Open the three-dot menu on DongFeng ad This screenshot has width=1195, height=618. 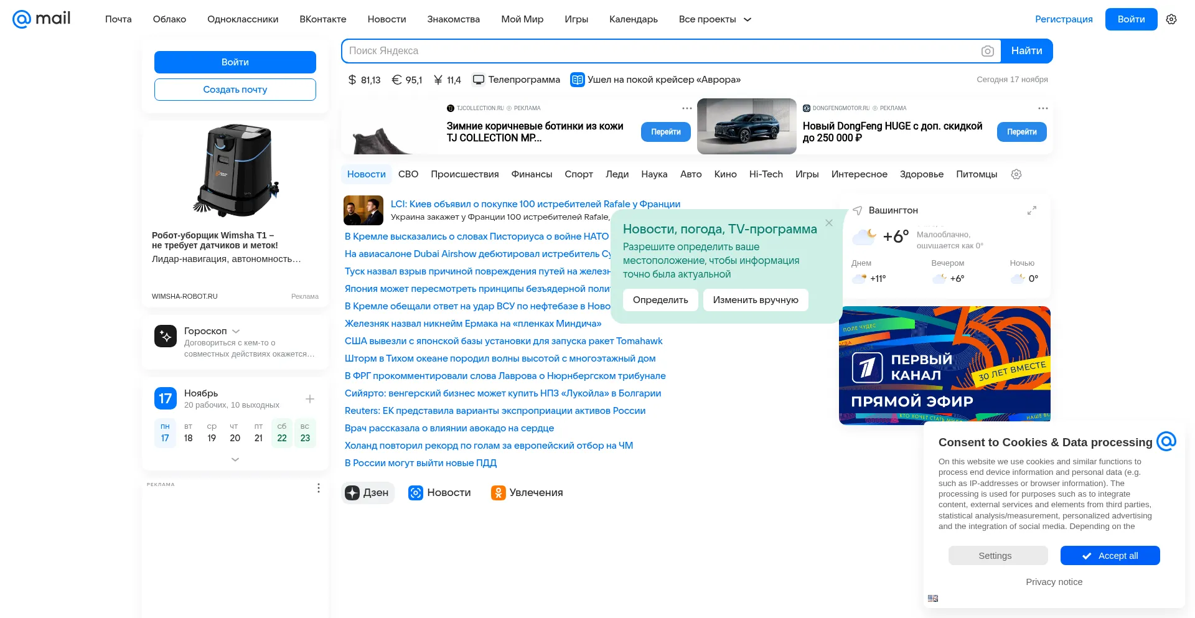1043,108
